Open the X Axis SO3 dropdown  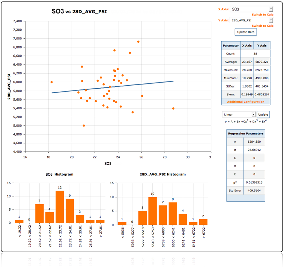[x=252, y=9]
